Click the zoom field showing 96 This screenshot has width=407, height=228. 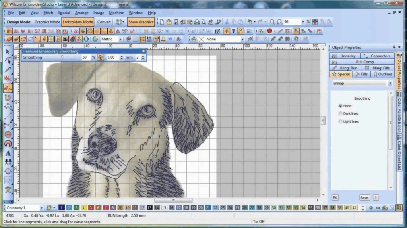point(292,22)
